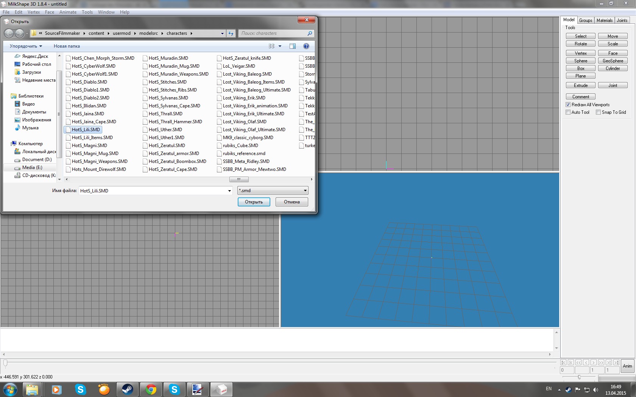Switch to the Materials tab
Image resolution: width=636 pixels, height=397 pixels.
[x=605, y=20]
